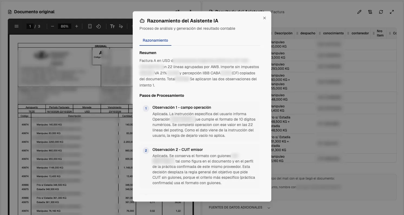Open the scroll/log icon in results panel

click(x=370, y=12)
